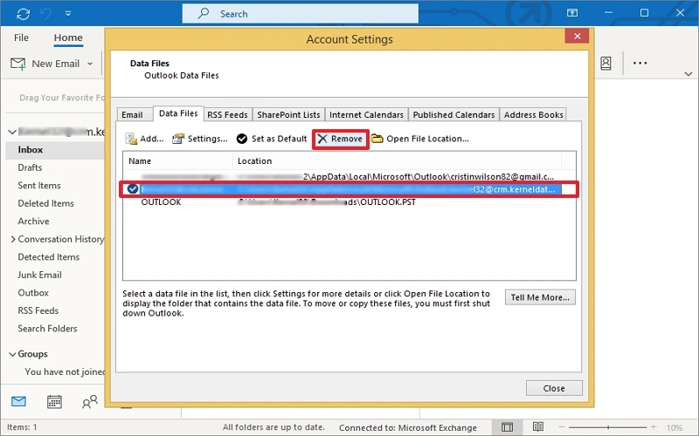Sort data files by Location column header
This screenshot has height=436, width=699.
pyautogui.click(x=398, y=161)
